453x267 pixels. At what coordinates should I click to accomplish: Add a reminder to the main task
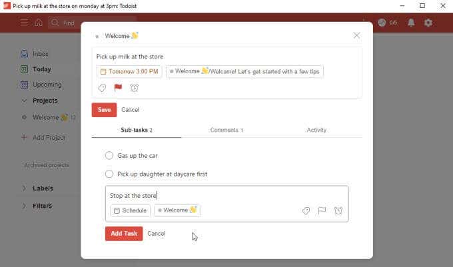point(135,88)
